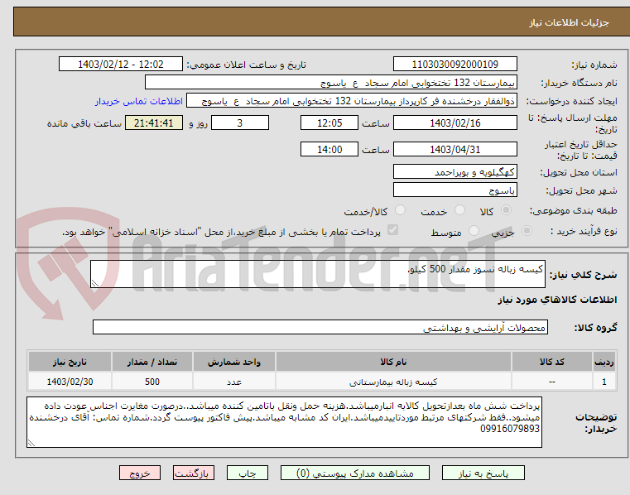630x495 pixels.
Task: Open اطلاعات تماس خریدار link
Action: (139, 101)
